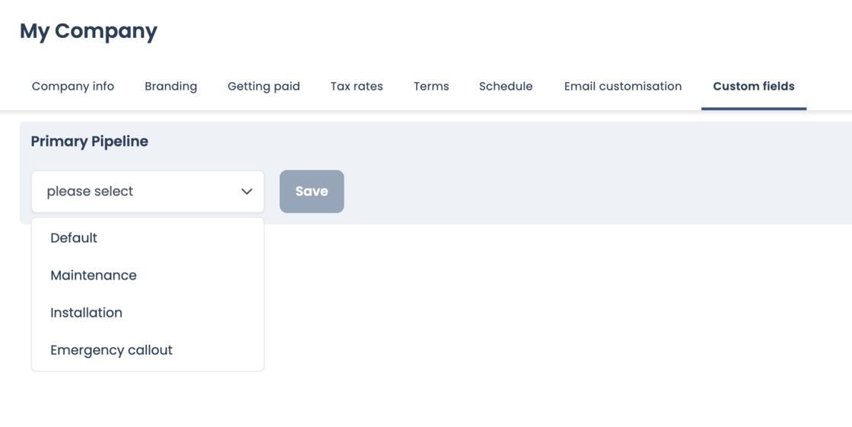Open the Email customisation tab
852x427 pixels.
pos(623,87)
